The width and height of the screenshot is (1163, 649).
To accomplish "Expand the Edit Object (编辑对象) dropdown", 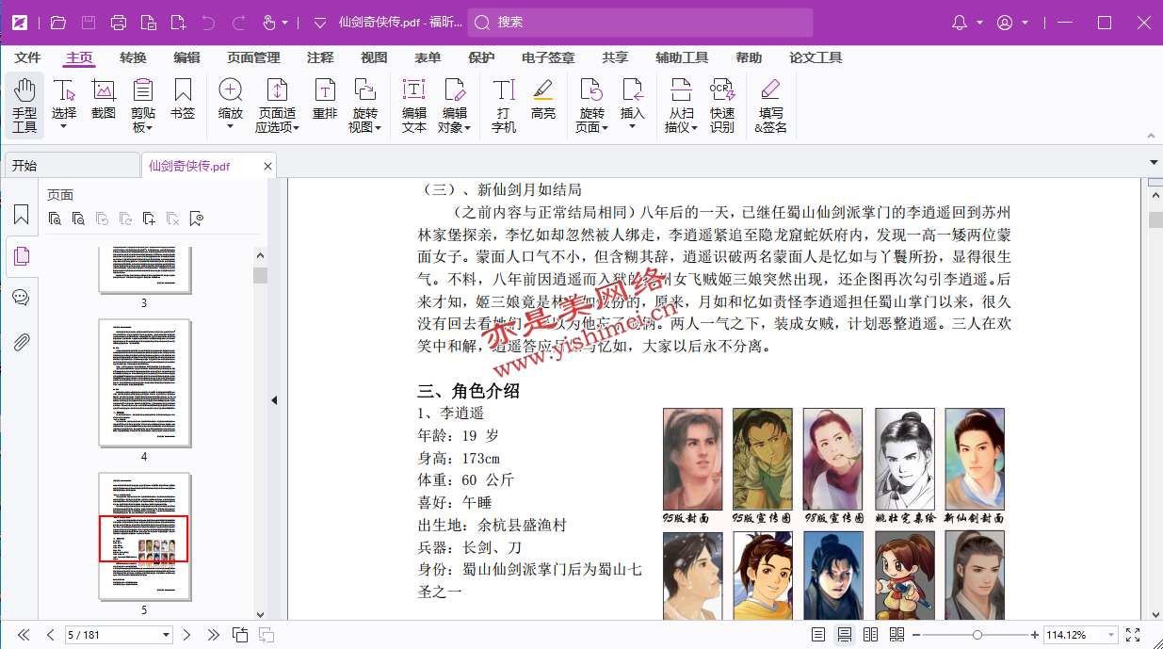I will pos(467,128).
